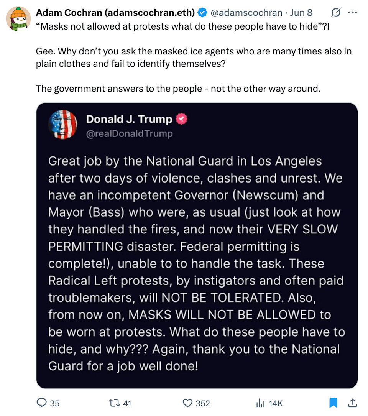Click Donald J. Trump flag avatar in image
The image size is (368, 416).
tap(62, 125)
